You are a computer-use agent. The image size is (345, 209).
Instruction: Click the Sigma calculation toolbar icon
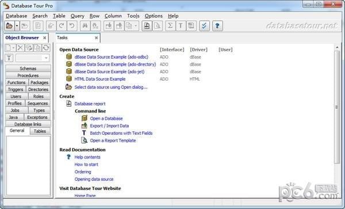[x=170, y=26]
